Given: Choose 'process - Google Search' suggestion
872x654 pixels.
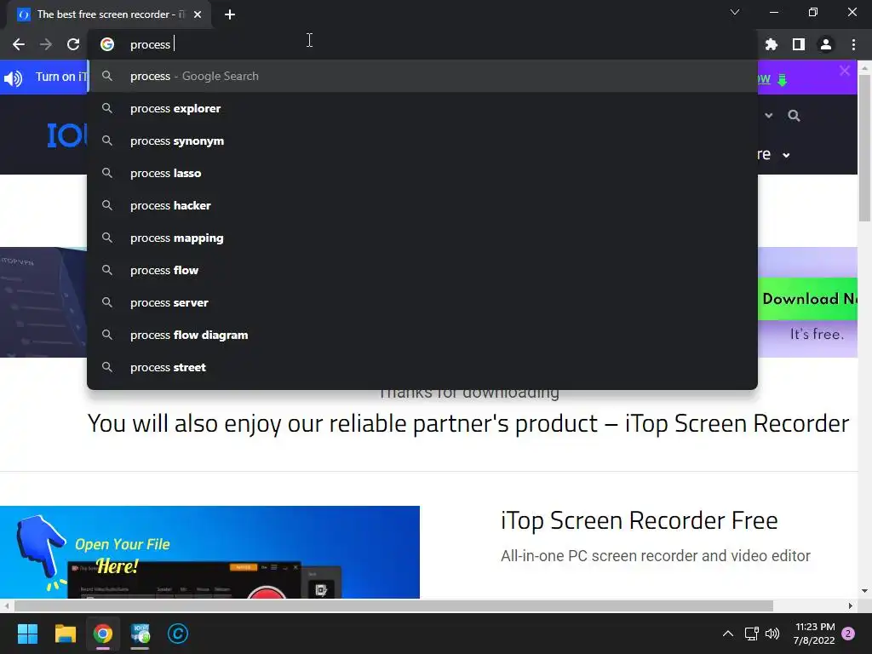Looking at the screenshot, I should point(422,76).
